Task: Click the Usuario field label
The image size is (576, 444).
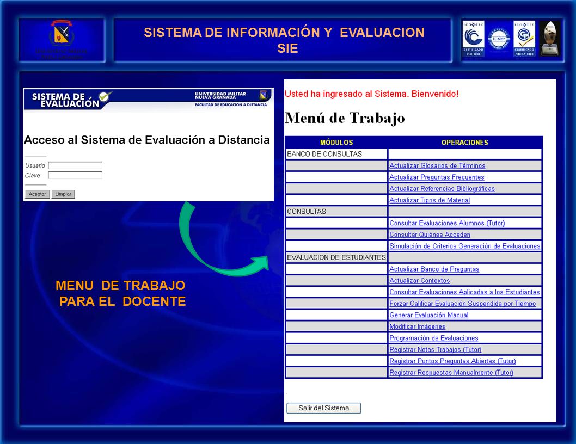Action: coord(35,165)
